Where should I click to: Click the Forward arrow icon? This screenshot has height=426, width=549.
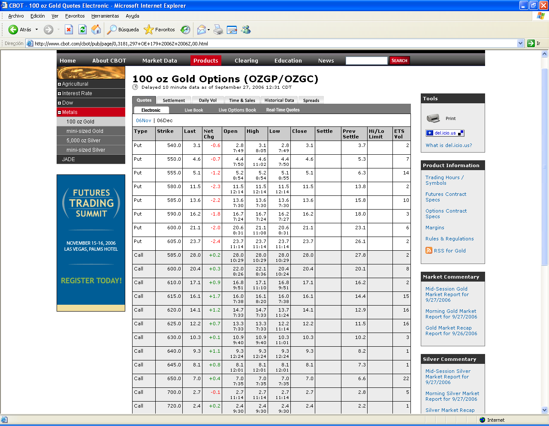48,30
